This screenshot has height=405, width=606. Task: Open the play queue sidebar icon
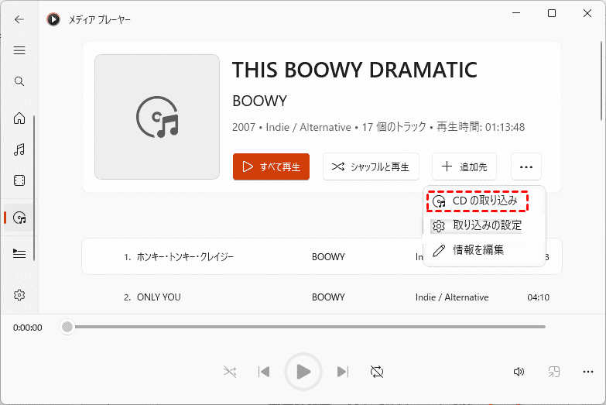pos(19,253)
